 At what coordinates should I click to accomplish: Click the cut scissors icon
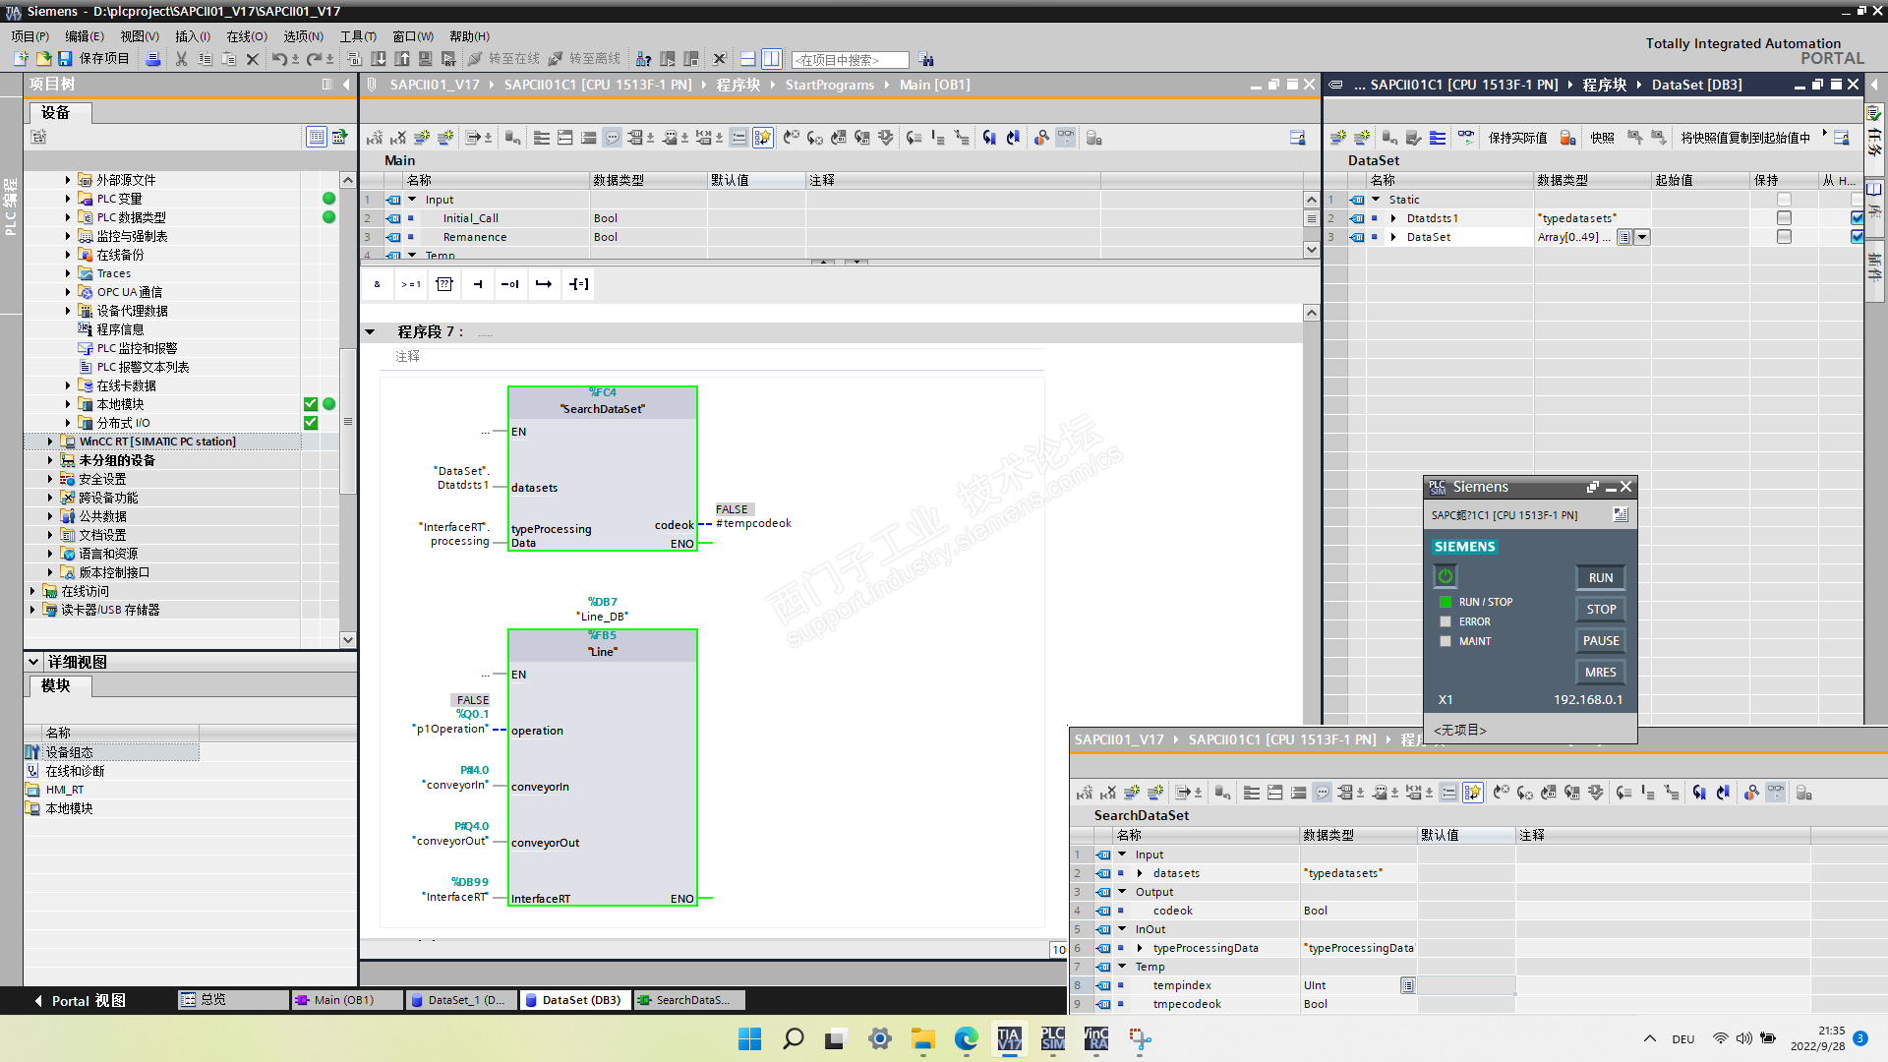181,59
